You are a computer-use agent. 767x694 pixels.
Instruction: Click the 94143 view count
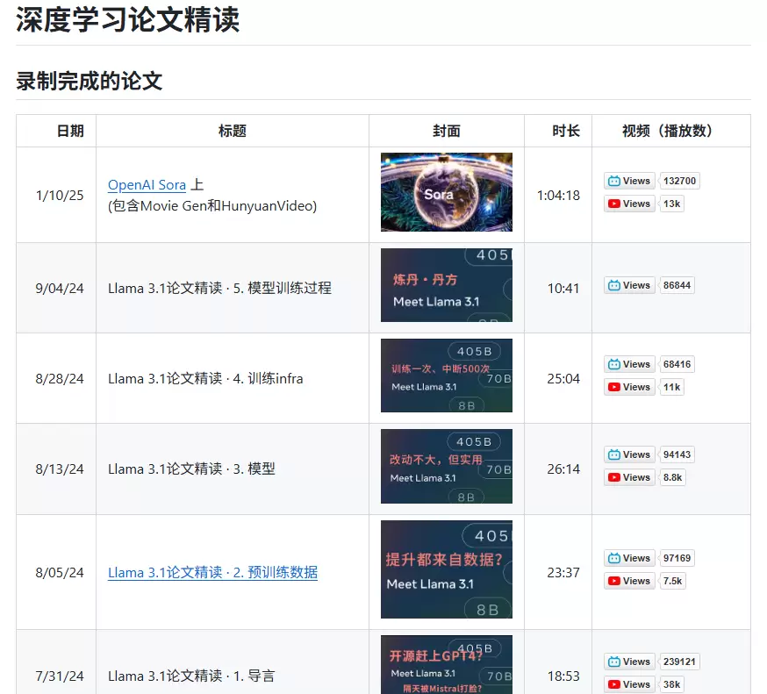click(x=677, y=454)
